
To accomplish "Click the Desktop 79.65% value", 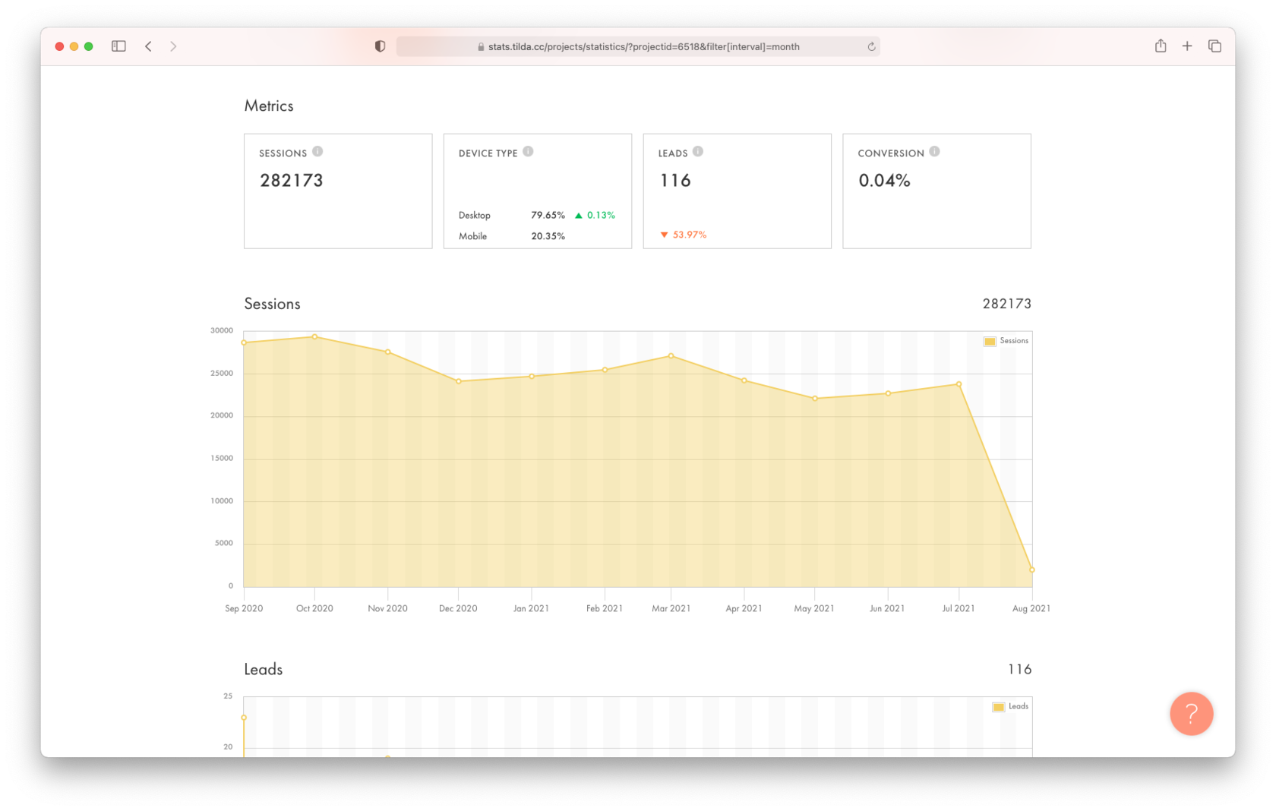I will tap(548, 216).
